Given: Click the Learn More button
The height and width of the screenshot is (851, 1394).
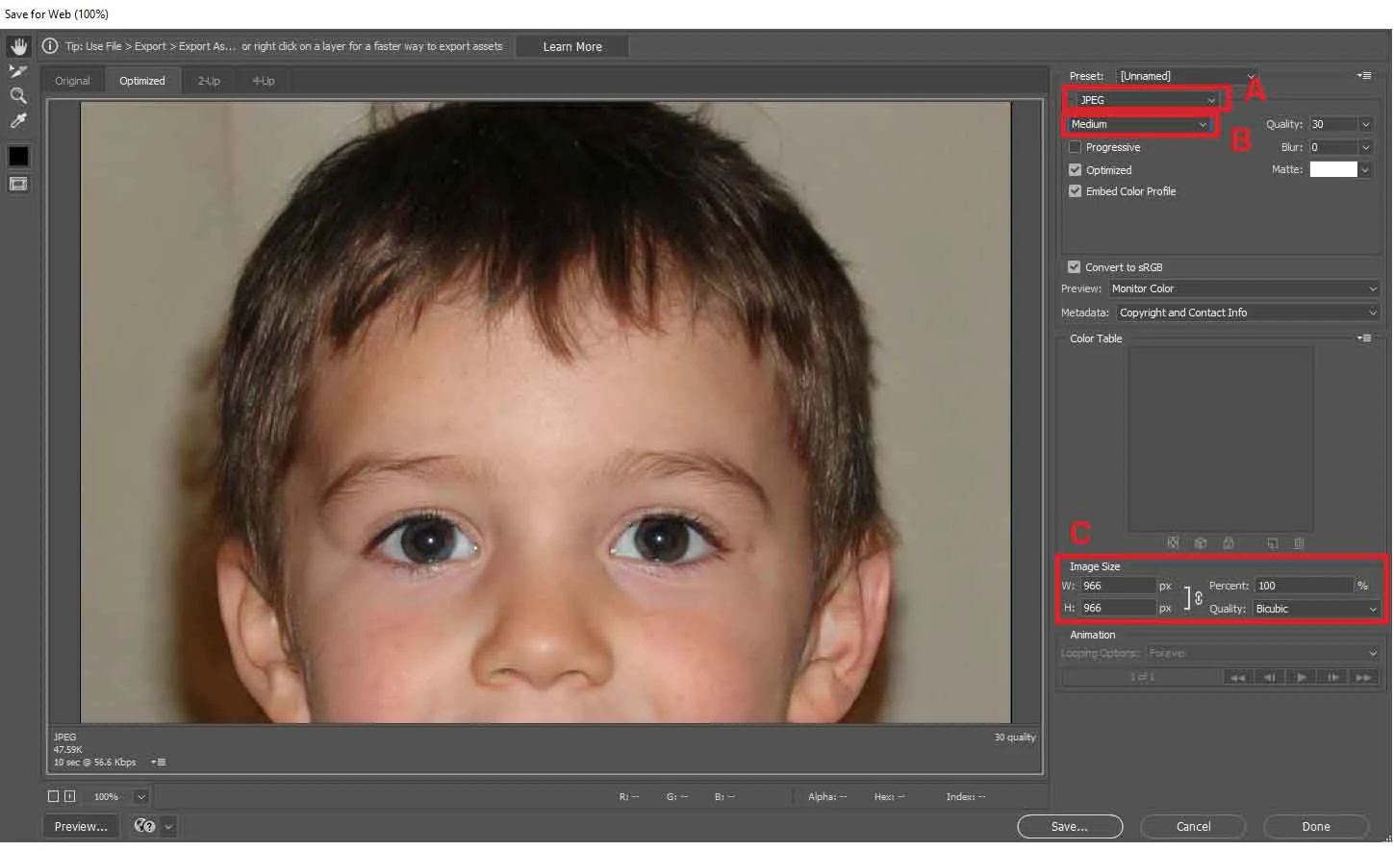Looking at the screenshot, I should (x=572, y=46).
